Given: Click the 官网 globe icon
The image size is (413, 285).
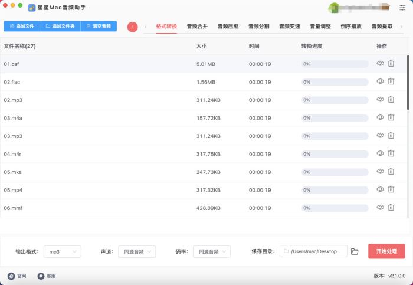Looking at the screenshot, I should point(11,276).
